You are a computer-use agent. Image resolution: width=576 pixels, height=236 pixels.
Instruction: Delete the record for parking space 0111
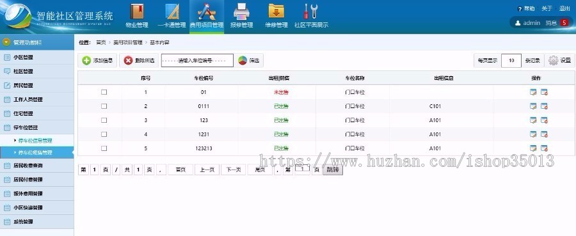(544, 106)
